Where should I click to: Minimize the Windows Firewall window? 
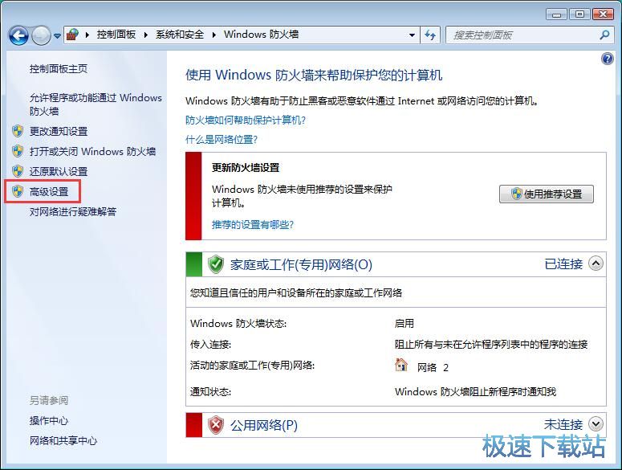point(556,14)
